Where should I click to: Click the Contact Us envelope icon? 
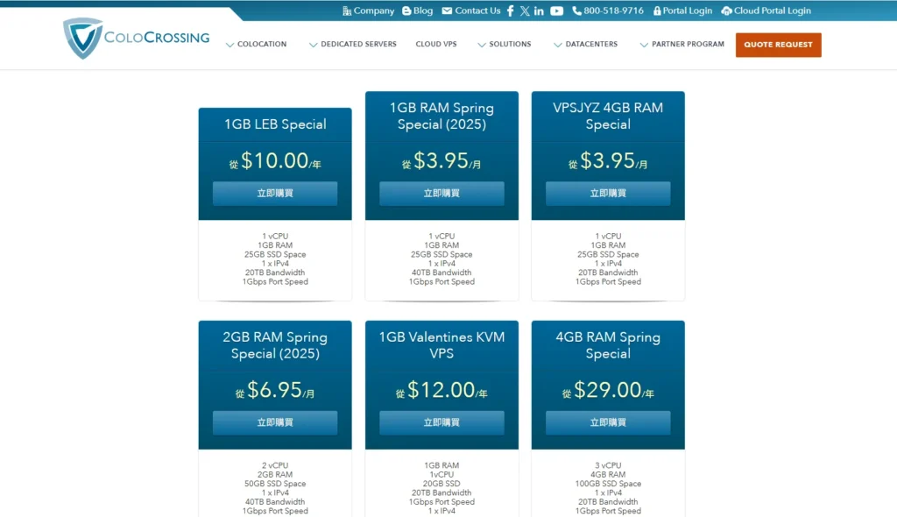447,11
